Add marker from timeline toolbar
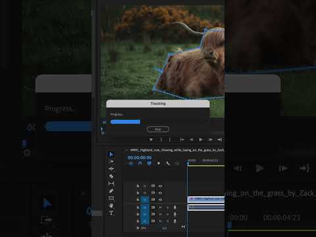This screenshot has height=237, width=316. (x=159, y=163)
